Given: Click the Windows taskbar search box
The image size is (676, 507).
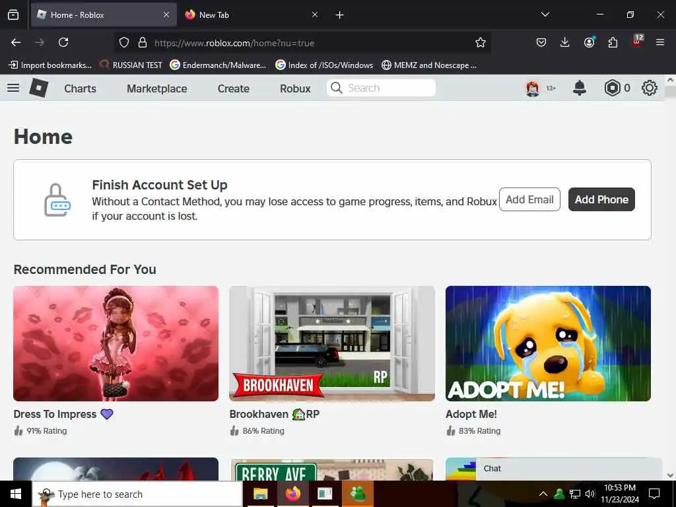Looking at the screenshot, I should coord(137,494).
